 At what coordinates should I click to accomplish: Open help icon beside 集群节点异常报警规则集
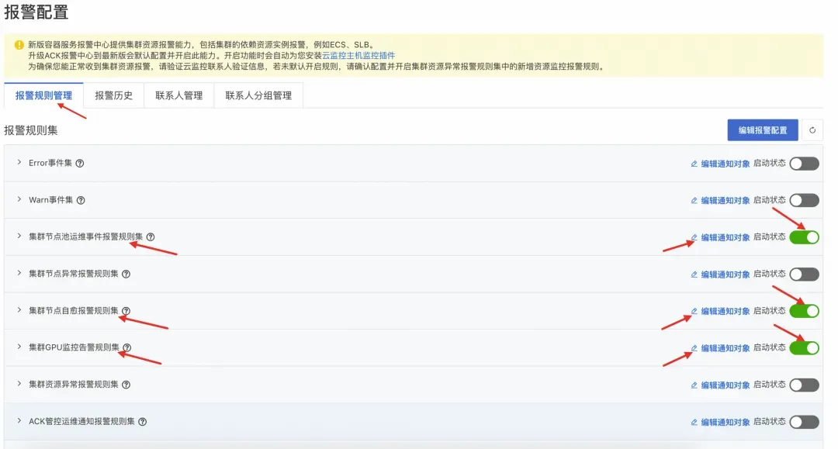(126, 274)
